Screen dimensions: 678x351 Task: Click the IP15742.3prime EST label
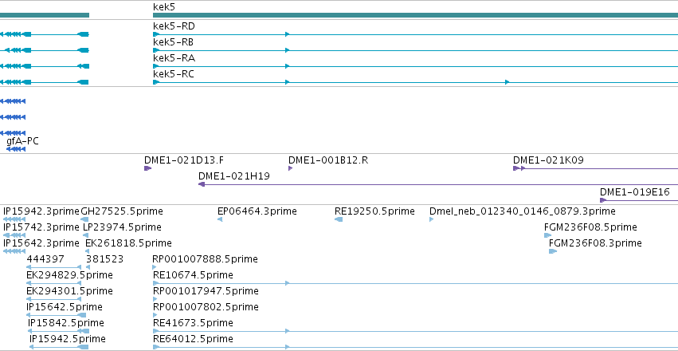click(41, 227)
